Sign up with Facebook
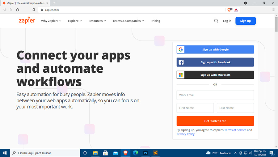Viewport: 278px width, 157px height. [215, 62]
